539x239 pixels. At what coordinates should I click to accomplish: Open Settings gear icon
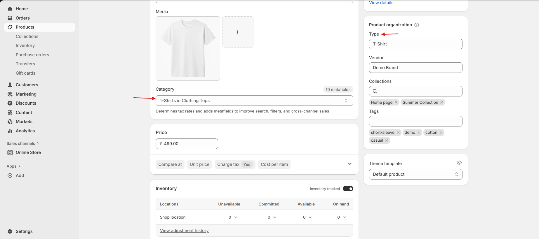(x=10, y=231)
